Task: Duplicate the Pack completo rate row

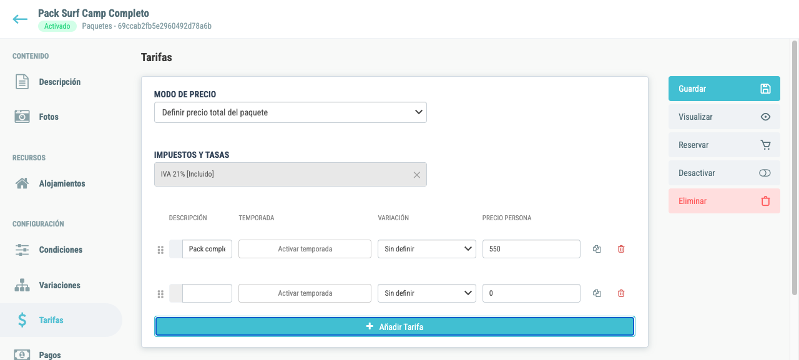Action: tap(597, 249)
